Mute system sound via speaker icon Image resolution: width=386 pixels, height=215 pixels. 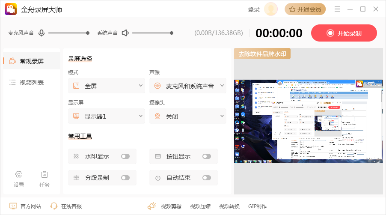(x=125, y=33)
